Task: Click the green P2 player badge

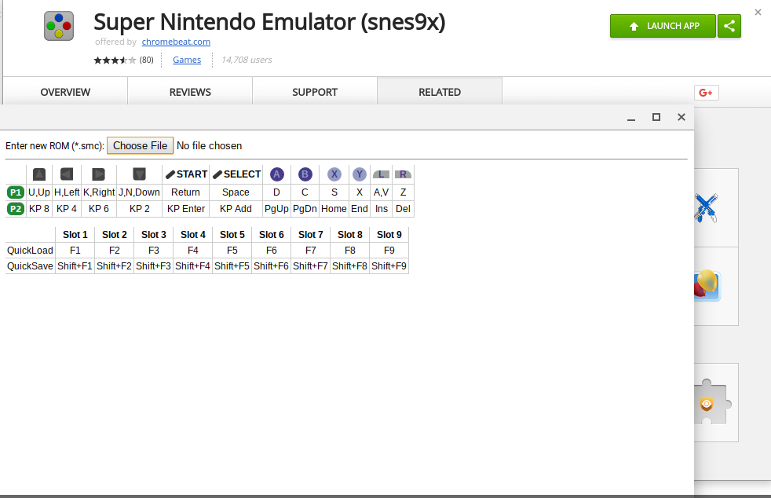Action: (x=16, y=209)
